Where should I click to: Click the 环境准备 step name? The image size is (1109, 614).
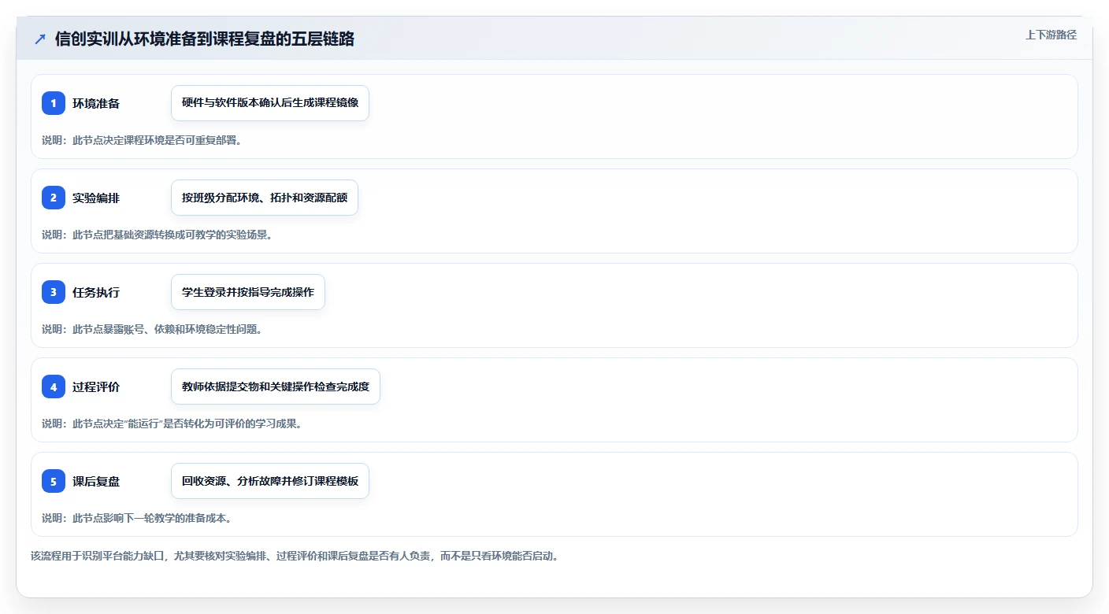(96, 103)
